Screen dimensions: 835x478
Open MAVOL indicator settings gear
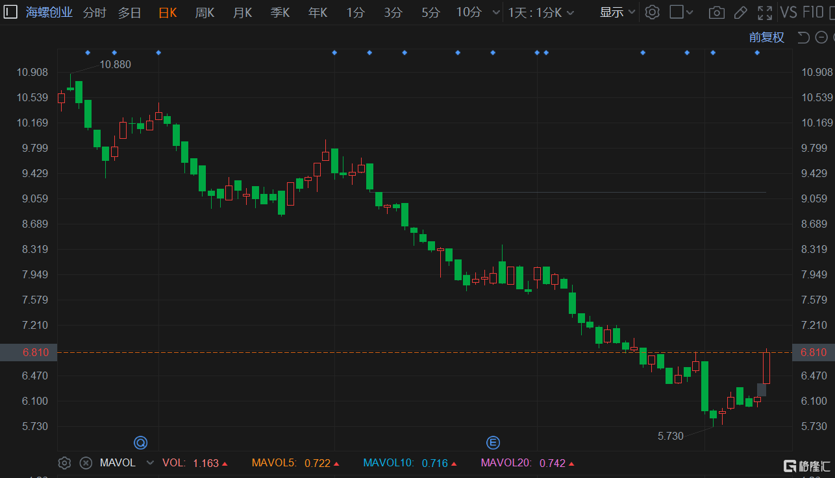click(x=64, y=463)
